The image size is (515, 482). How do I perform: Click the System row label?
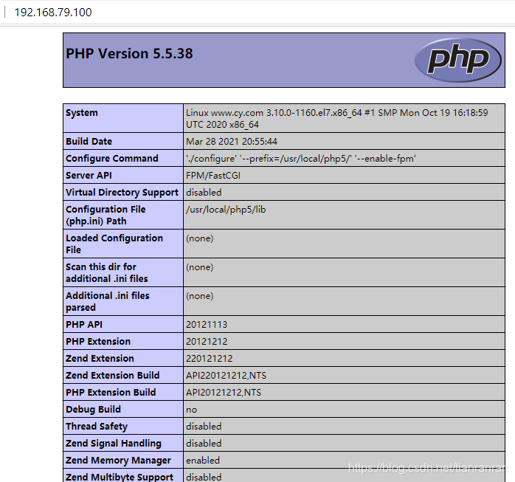(81, 113)
